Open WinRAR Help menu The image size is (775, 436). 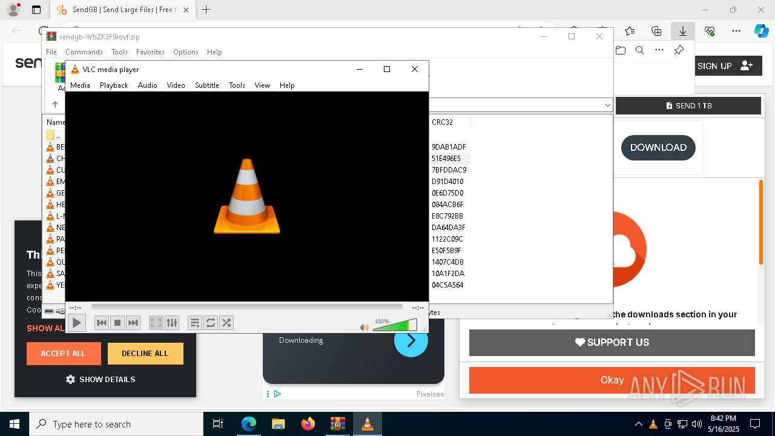pyautogui.click(x=214, y=52)
